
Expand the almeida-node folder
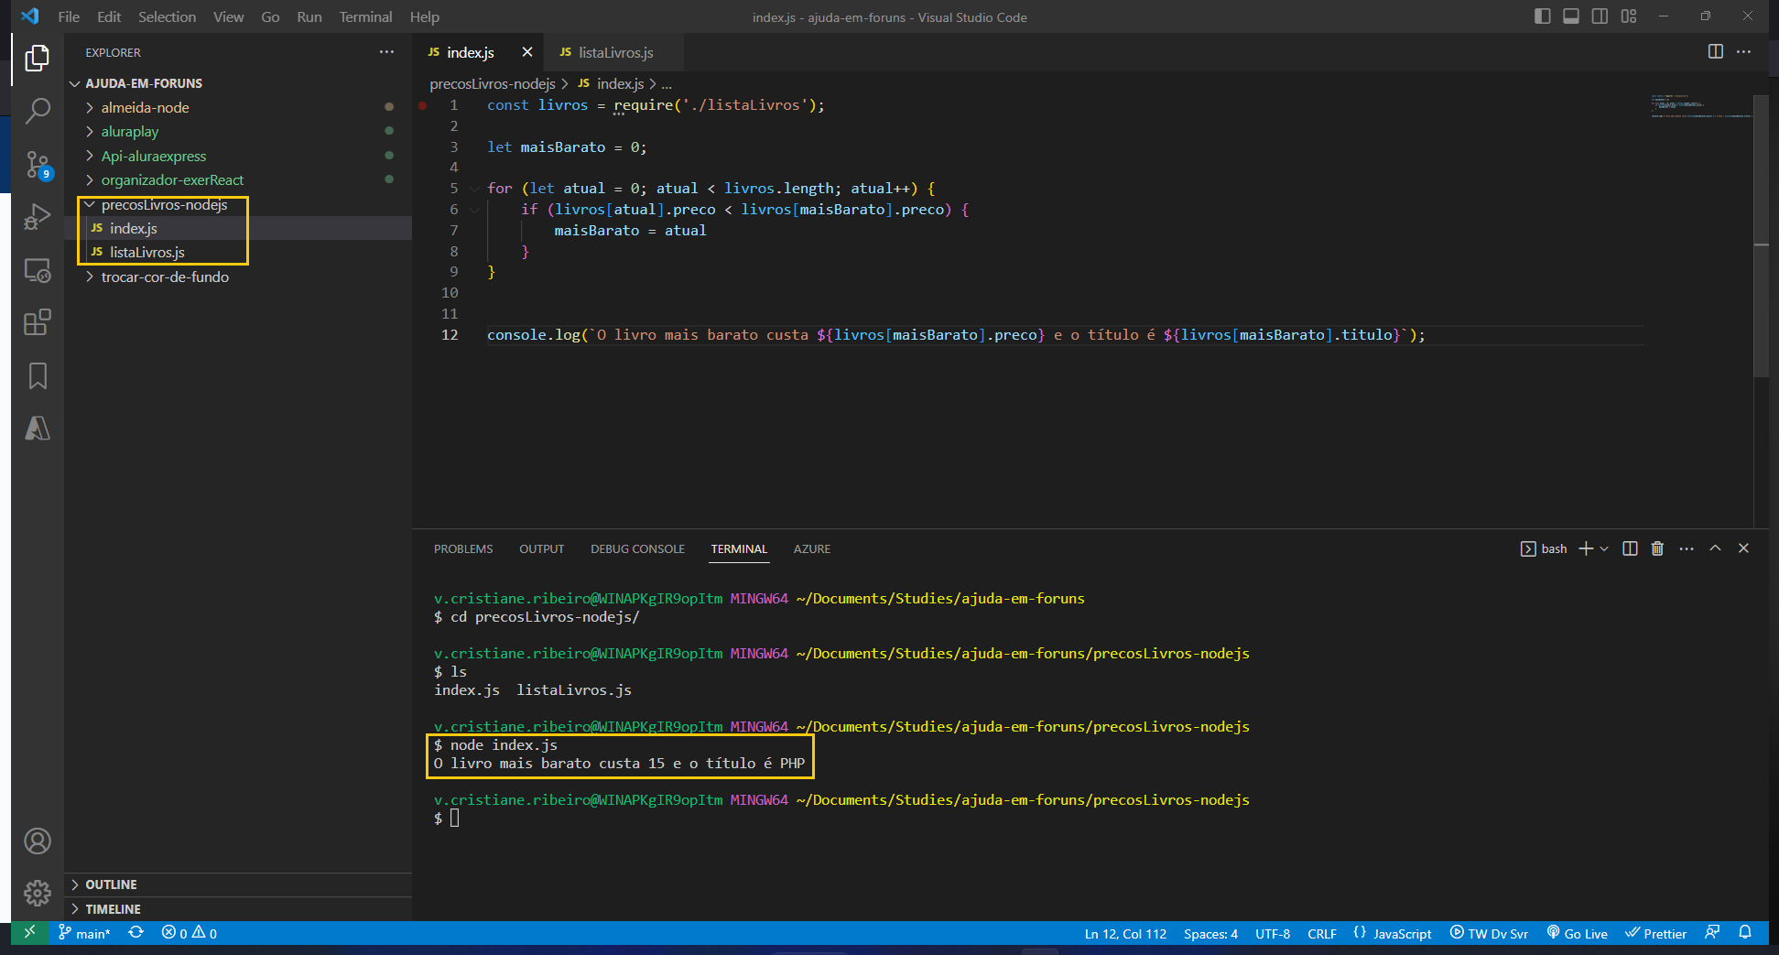(x=238, y=107)
